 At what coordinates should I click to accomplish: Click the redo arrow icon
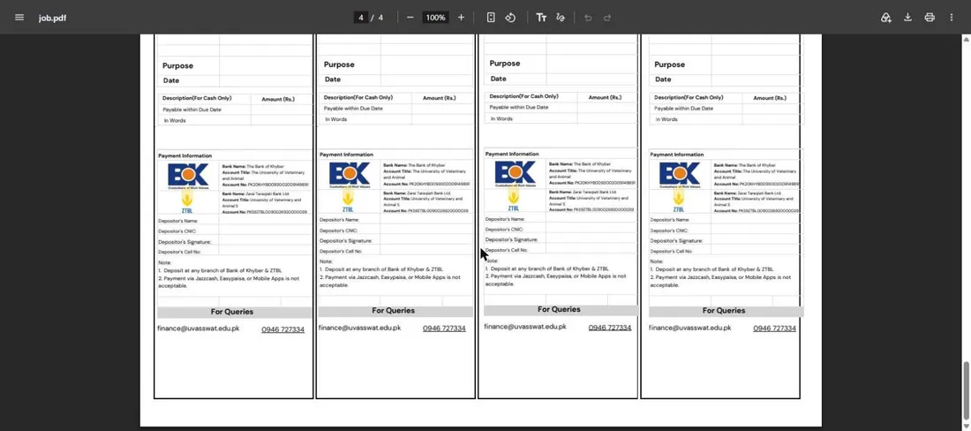click(x=607, y=18)
